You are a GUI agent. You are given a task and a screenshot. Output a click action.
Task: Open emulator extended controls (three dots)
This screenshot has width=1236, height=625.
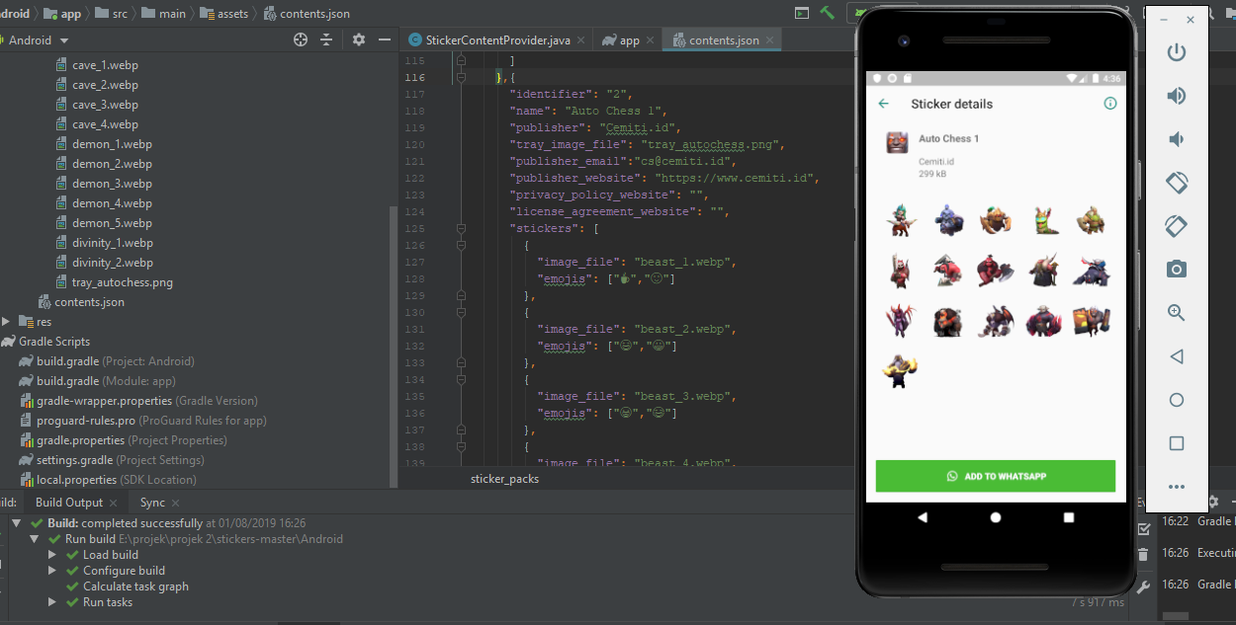[x=1177, y=487]
